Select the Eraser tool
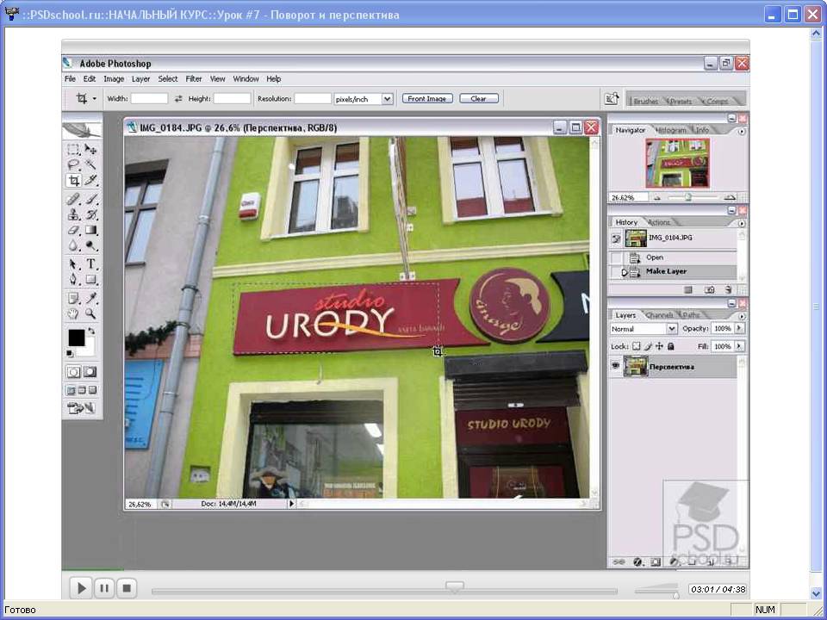Image resolution: width=827 pixels, height=620 pixels. (x=74, y=230)
